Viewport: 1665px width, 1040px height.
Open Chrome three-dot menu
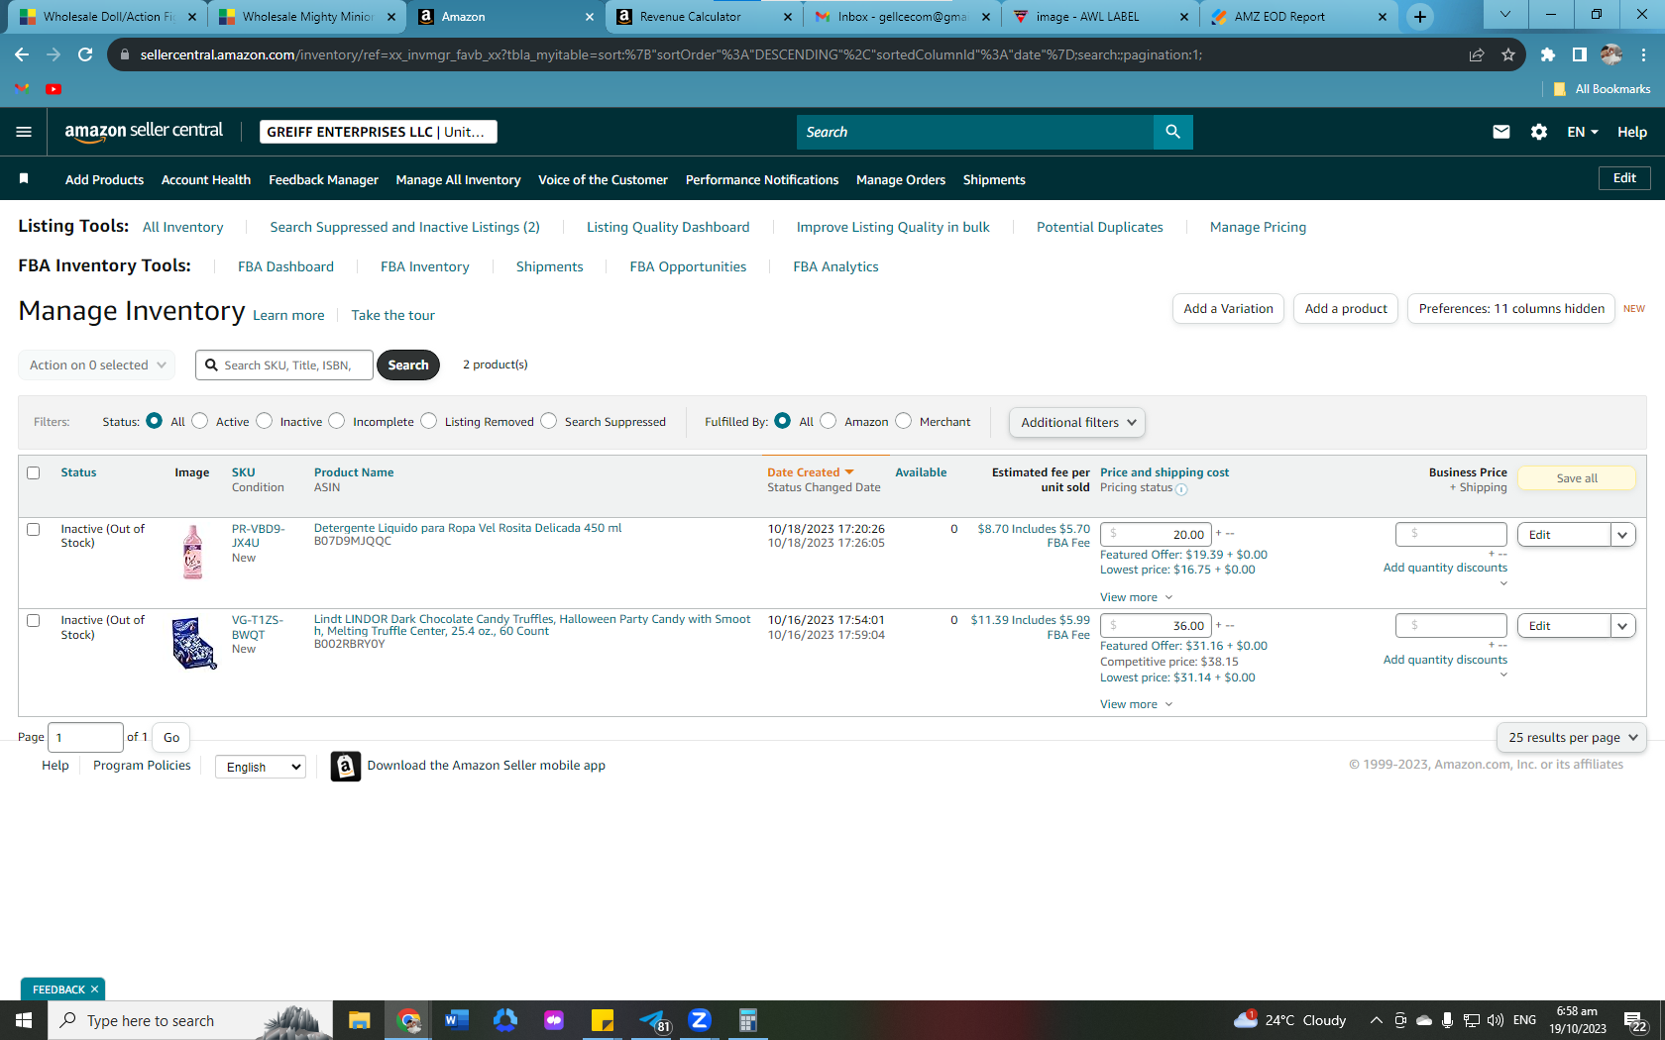(1644, 54)
